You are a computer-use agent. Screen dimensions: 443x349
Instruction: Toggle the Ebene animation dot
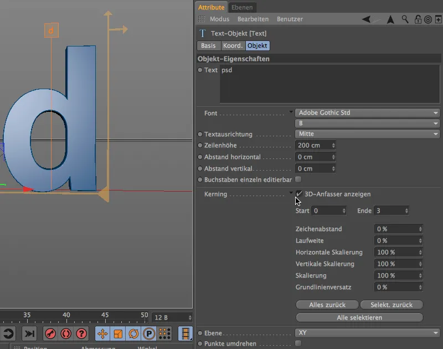click(200, 333)
